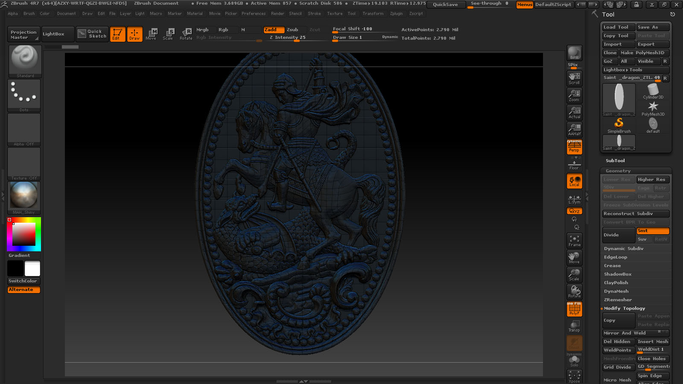Select the SimpleBrush tool icon
The image size is (683, 384).
pos(619,125)
